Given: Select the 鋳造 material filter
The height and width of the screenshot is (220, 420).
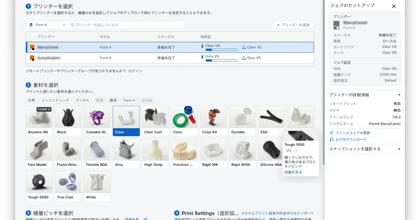Looking at the screenshot, I should (113, 100).
